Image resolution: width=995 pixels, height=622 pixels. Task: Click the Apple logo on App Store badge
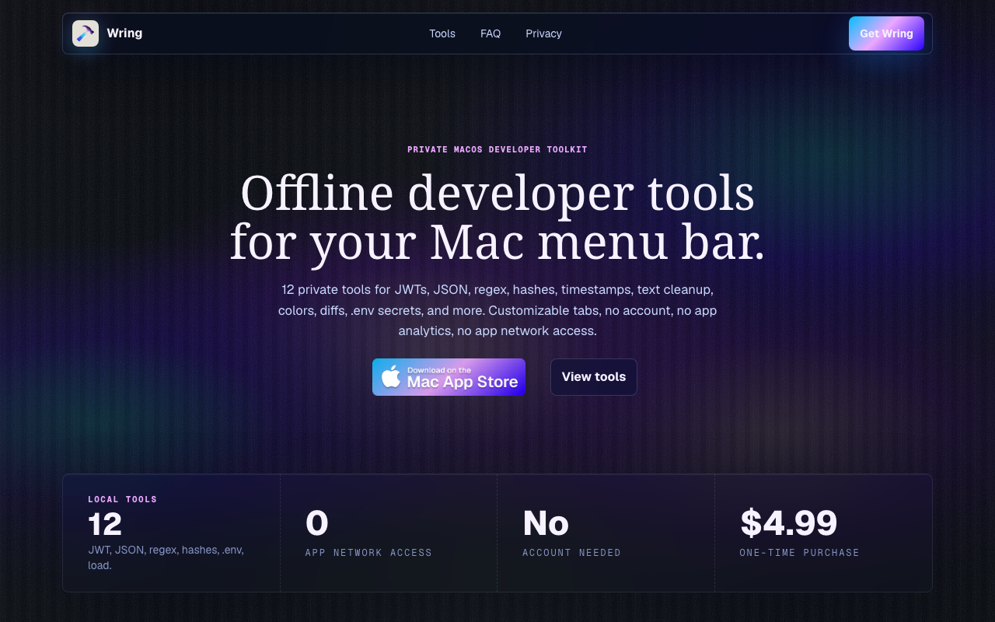pyautogui.click(x=391, y=377)
